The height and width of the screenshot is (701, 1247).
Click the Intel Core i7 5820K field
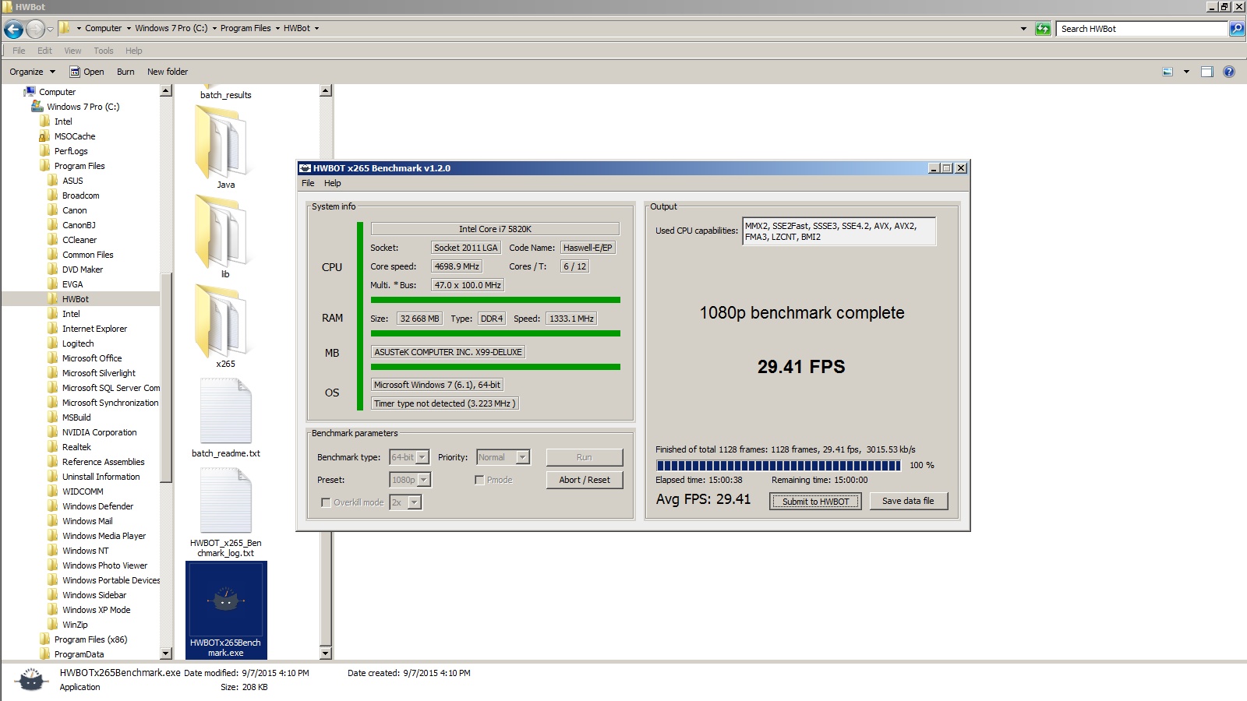(495, 229)
